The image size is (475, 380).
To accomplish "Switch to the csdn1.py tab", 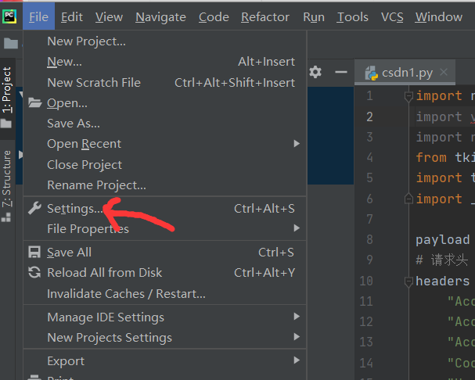I will (404, 73).
